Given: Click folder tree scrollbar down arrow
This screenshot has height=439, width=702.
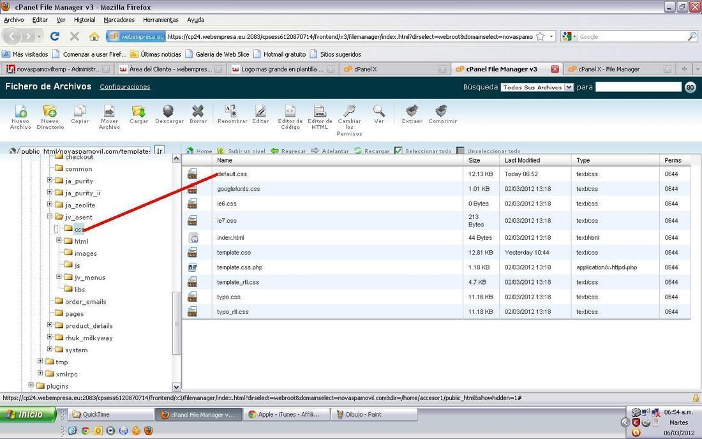Looking at the screenshot, I should 176,387.
